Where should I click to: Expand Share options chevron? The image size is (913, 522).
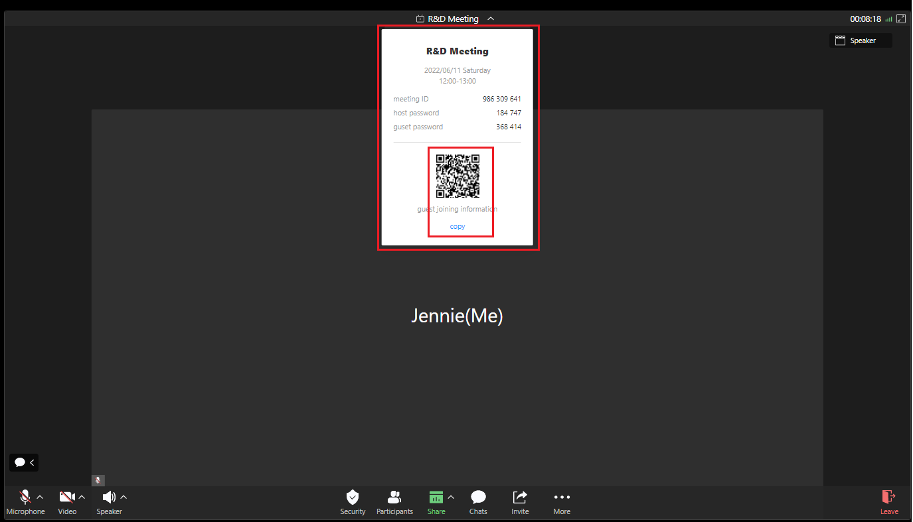click(x=451, y=497)
